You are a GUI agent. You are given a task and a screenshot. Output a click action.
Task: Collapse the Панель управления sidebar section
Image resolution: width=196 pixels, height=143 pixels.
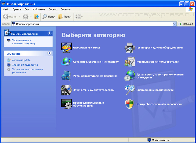point(49,33)
